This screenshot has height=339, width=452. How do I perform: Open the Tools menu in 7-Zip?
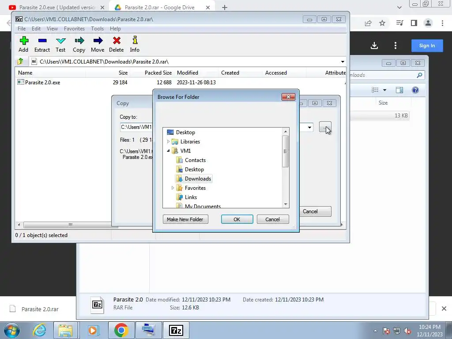[98, 29]
